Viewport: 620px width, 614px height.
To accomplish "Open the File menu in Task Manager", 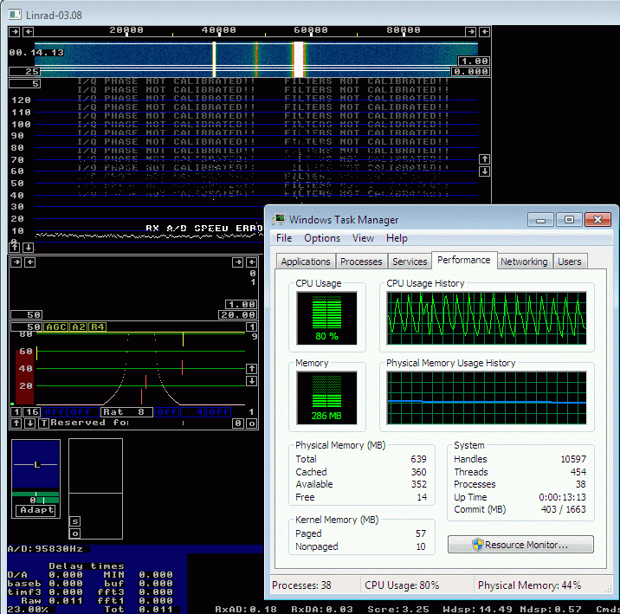I will [284, 238].
